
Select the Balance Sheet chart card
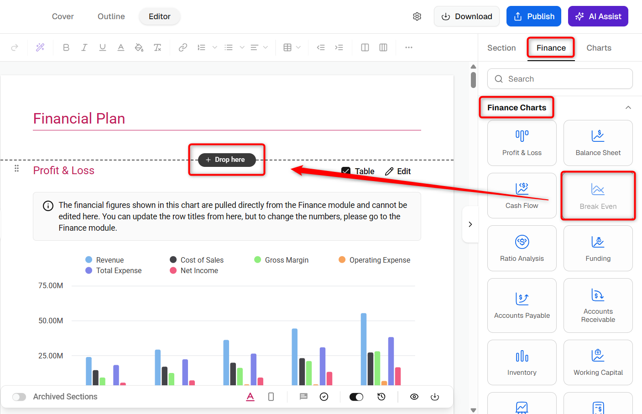[598, 143]
